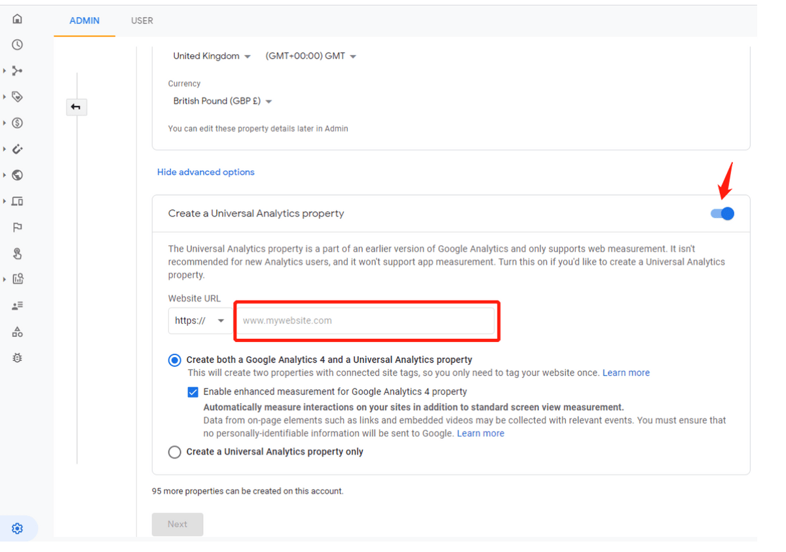Open Learn more link about enhanced measurement
The height and width of the screenshot is (552, 786).
[481, 433]
